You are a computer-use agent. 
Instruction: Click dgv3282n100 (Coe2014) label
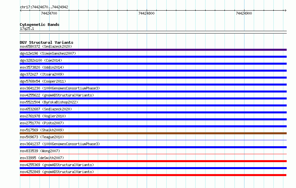41,60
